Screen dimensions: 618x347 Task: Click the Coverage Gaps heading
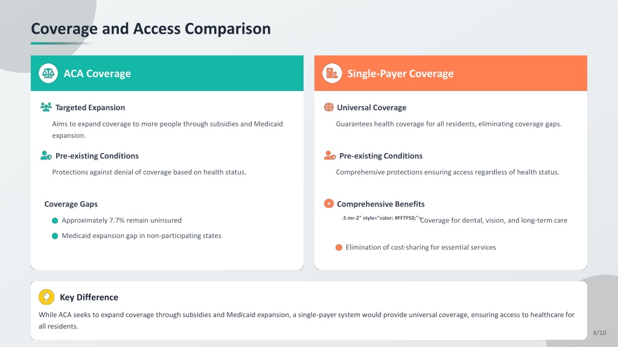click(71, 204)
